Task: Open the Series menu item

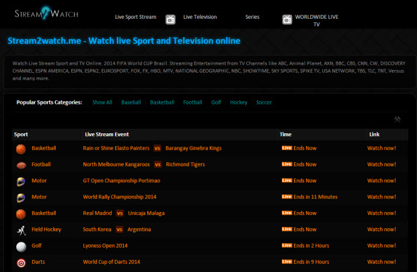Action: pos(252,17)
